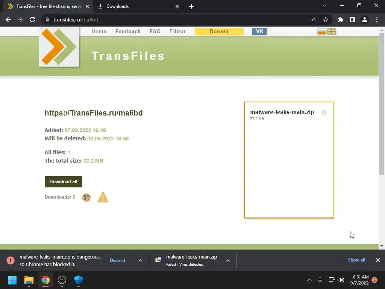The height and width of the screenshot is (289, 385).
Task: Switch site language to Russian flag
Action: [321, 32]
